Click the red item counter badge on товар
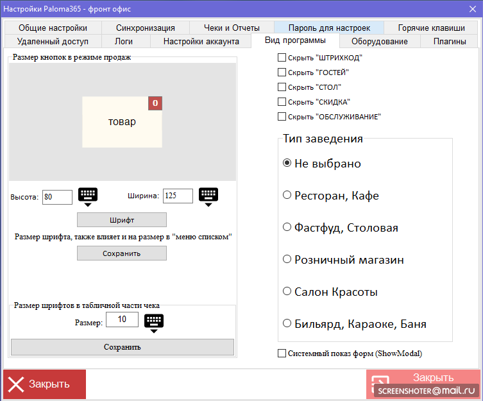Image resolution: width=483 pixels, height=401 pixels. [155, 103]
